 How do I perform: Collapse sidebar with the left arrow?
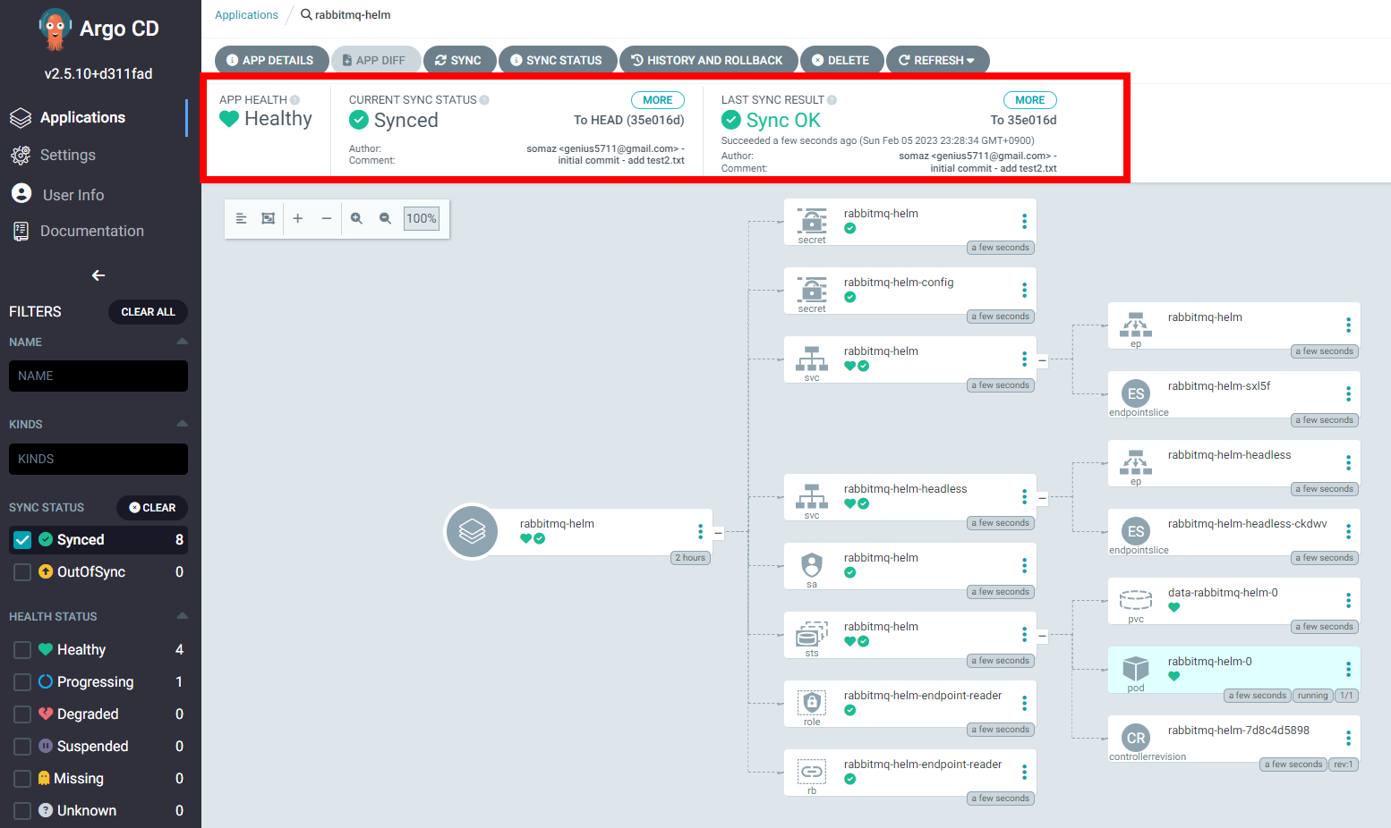[x=98, y=275]
